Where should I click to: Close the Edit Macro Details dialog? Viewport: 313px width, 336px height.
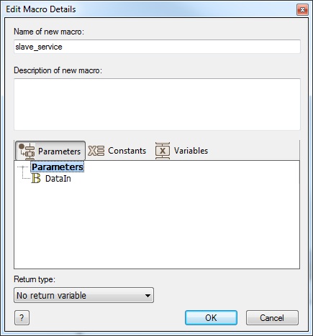pyautogui.click(x=302, y=10)
